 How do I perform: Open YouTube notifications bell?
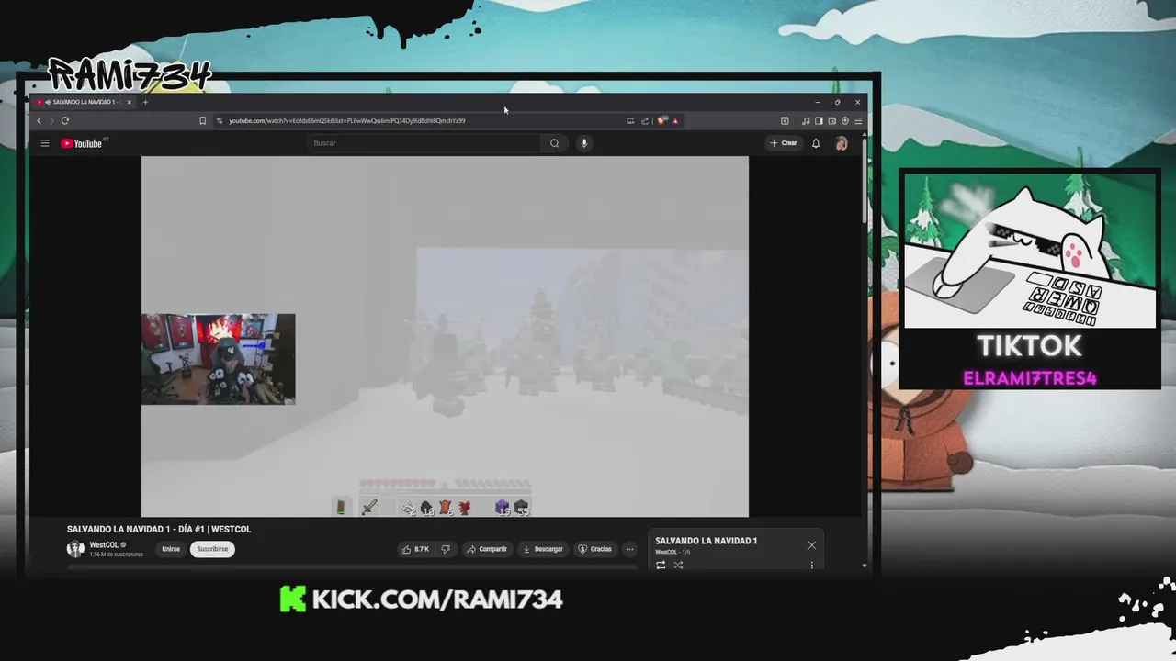pyautogui.click(x=815, y=143)
